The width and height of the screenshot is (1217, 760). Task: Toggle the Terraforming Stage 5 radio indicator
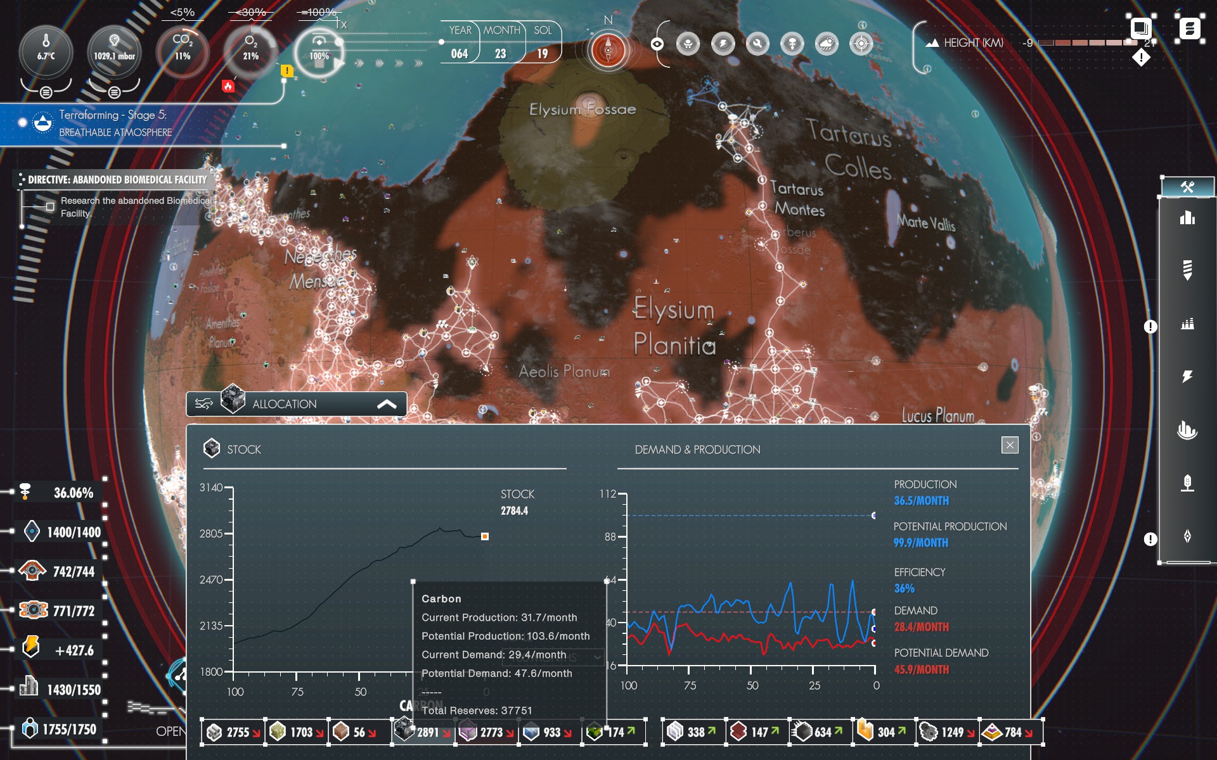(x=23, y=122)
